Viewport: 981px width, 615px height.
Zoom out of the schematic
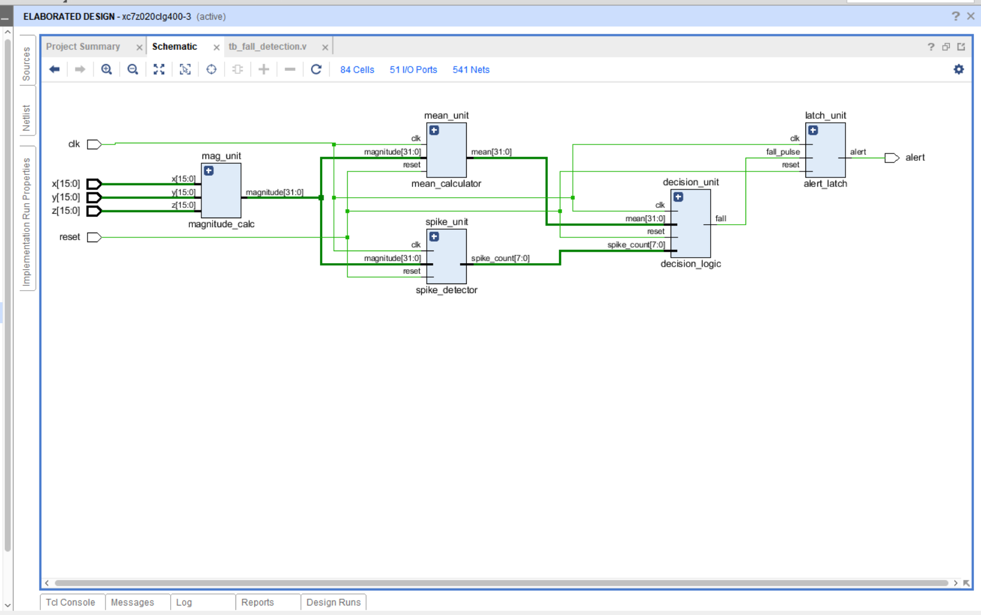pos(132,70)
